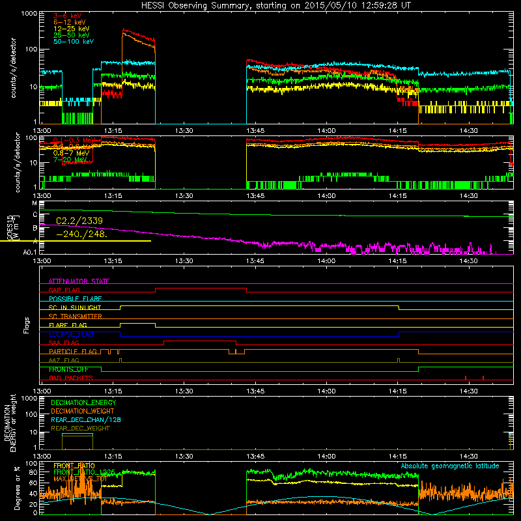
Task: Select the '25-50 keV' legend label
Action: pyautogui.click(x=71, y=35)
